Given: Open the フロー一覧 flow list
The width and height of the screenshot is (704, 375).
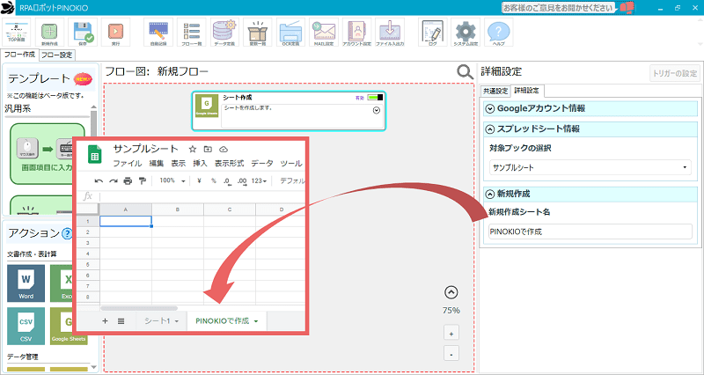Looking at the screenshot, I should point(191,33).
